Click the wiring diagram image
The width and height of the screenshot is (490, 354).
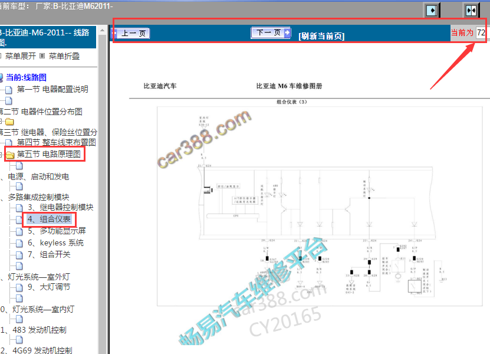click(320, 206)
